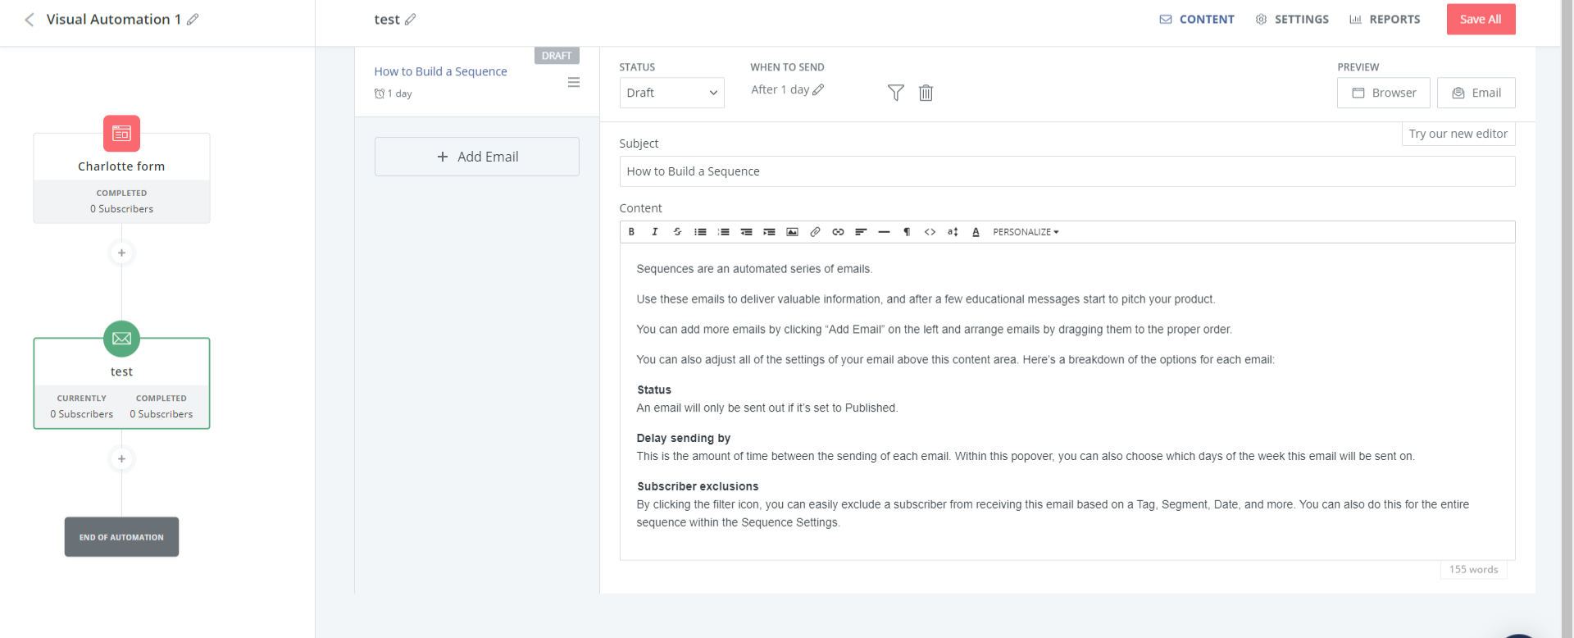Open text alignment options

click(861, 232)
